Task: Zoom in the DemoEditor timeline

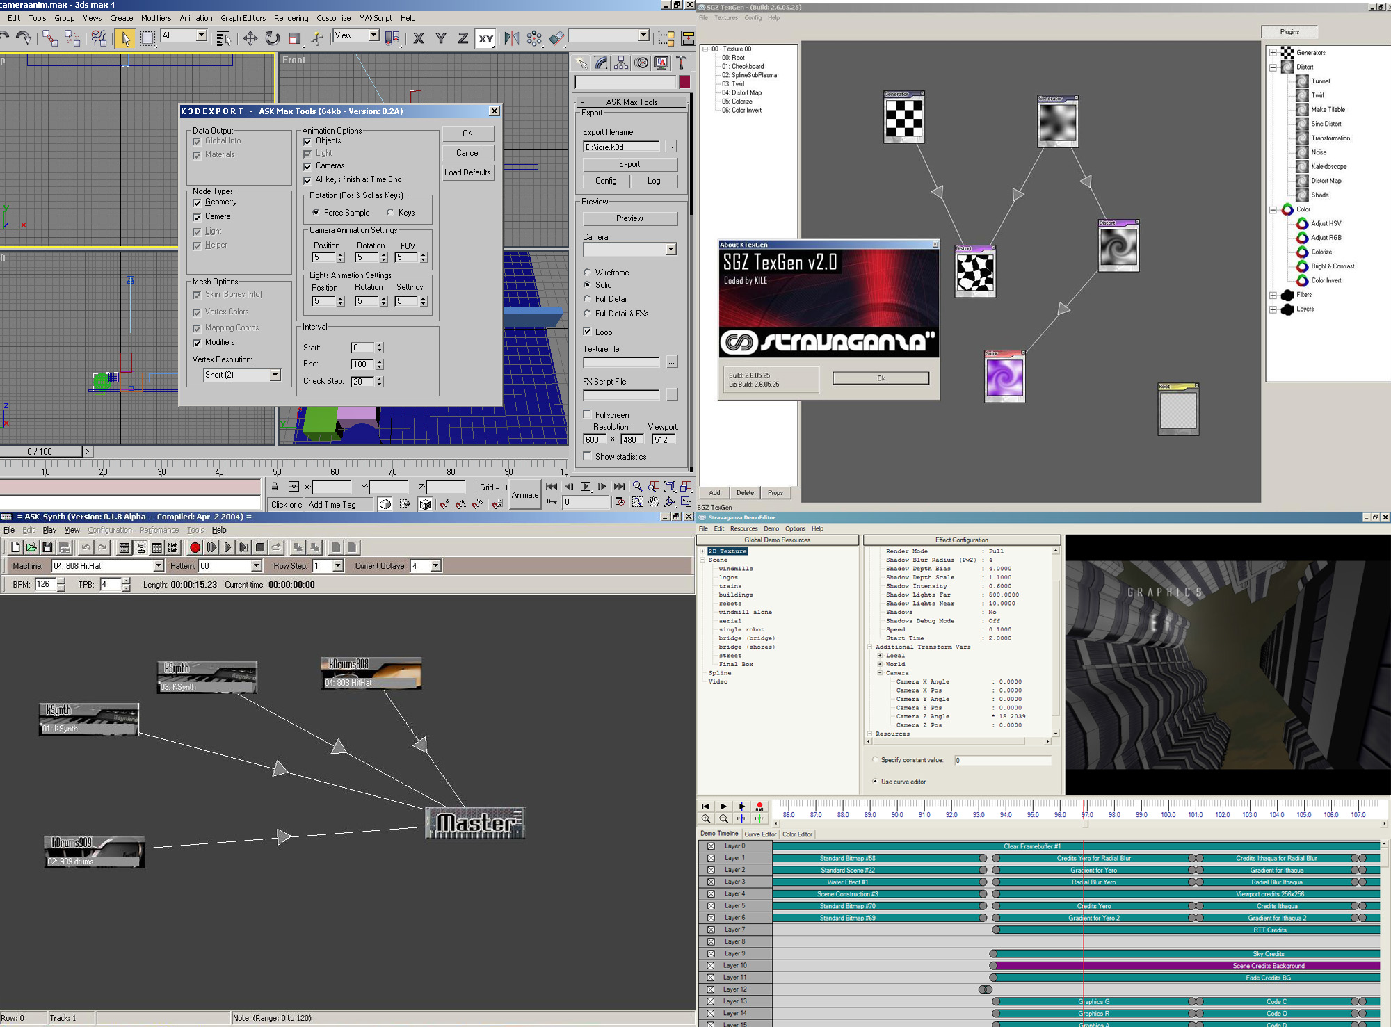Action: point(706,819)
